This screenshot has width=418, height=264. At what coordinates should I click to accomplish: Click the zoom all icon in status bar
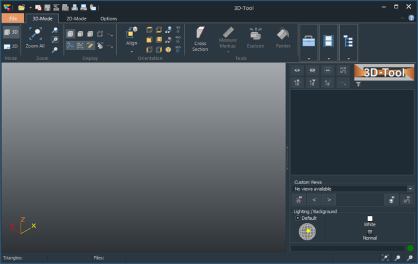[385, 257]
